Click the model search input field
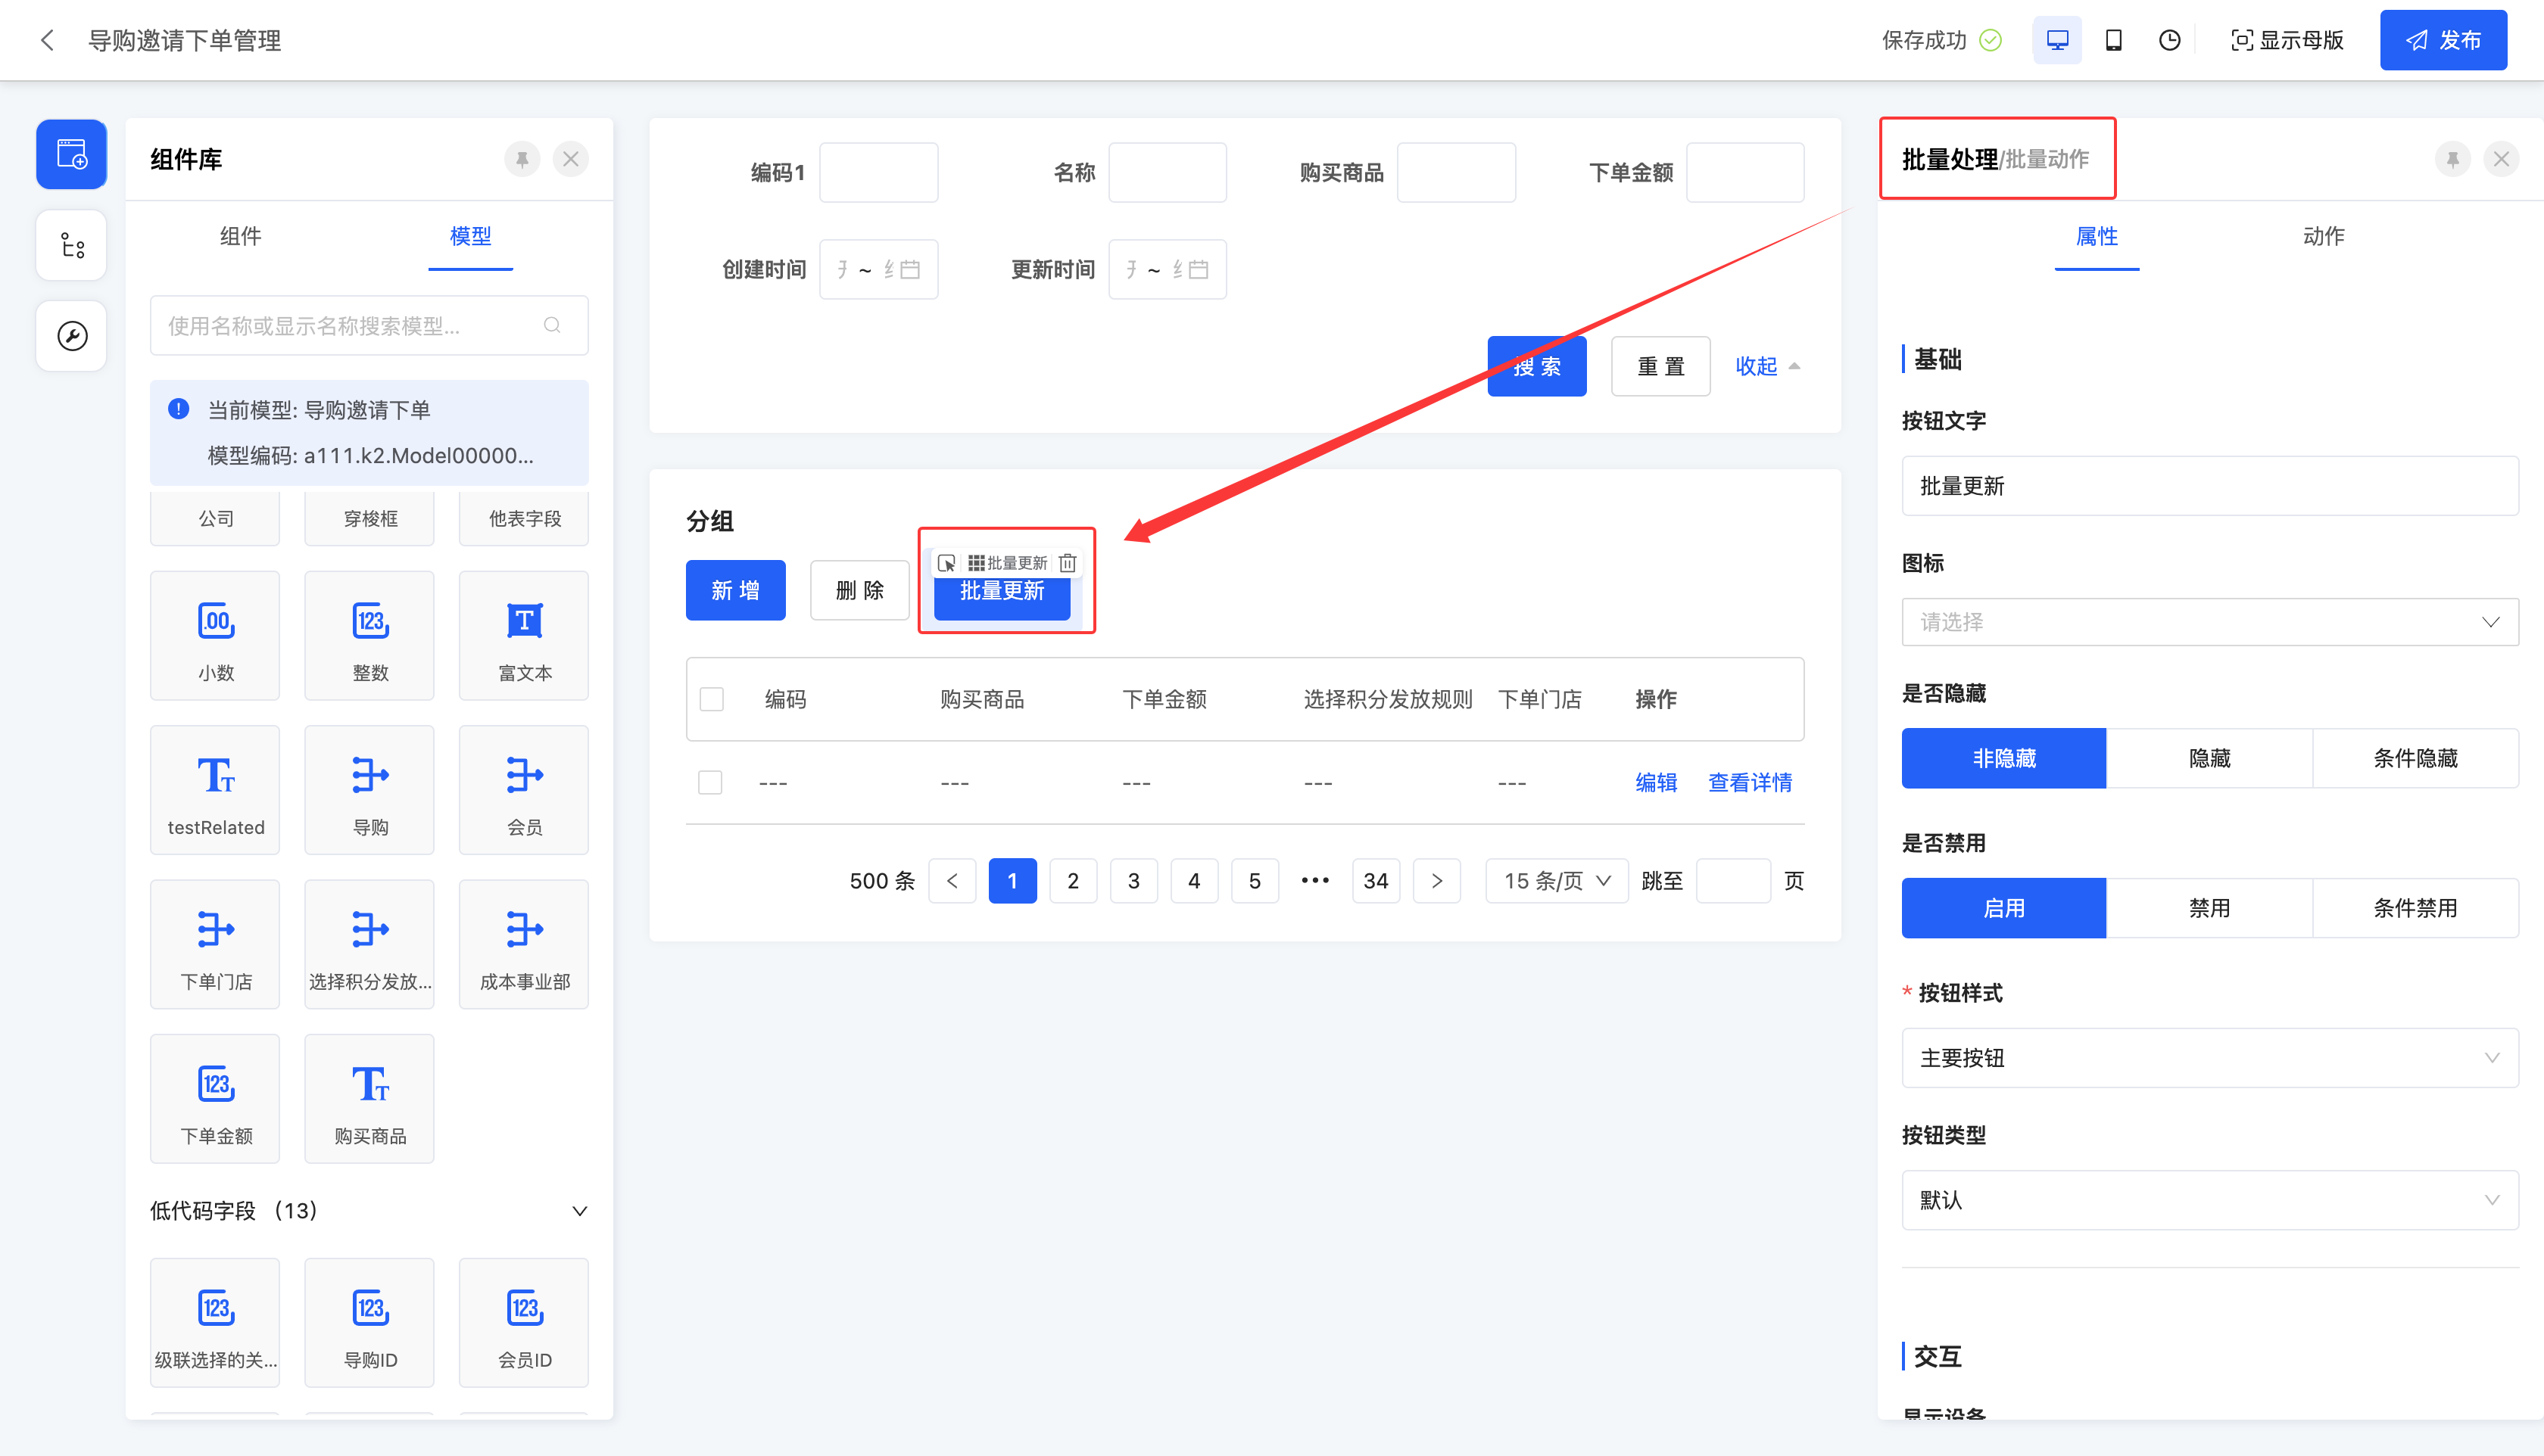2544x1456 pixels. pyautogui.click(x=350, y=326)
